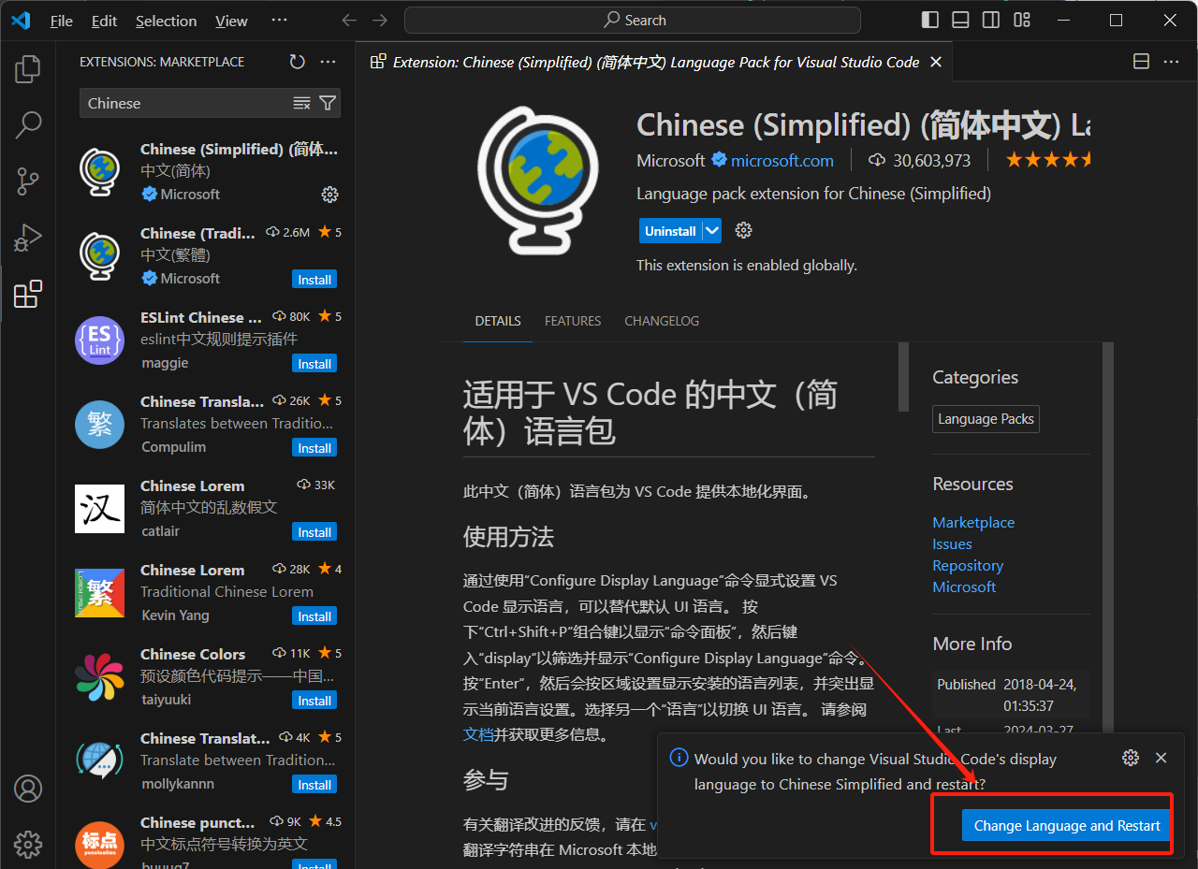Viewport: 1198px width, 869px height.
Task: Open the Source Control view
Action: 28,181
